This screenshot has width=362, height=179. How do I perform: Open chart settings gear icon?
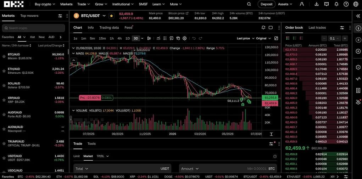(x=184, y=38)
